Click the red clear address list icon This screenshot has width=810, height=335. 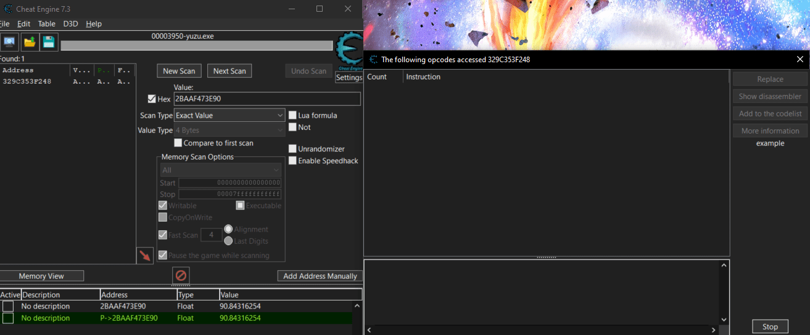click(x=181, y=275)
